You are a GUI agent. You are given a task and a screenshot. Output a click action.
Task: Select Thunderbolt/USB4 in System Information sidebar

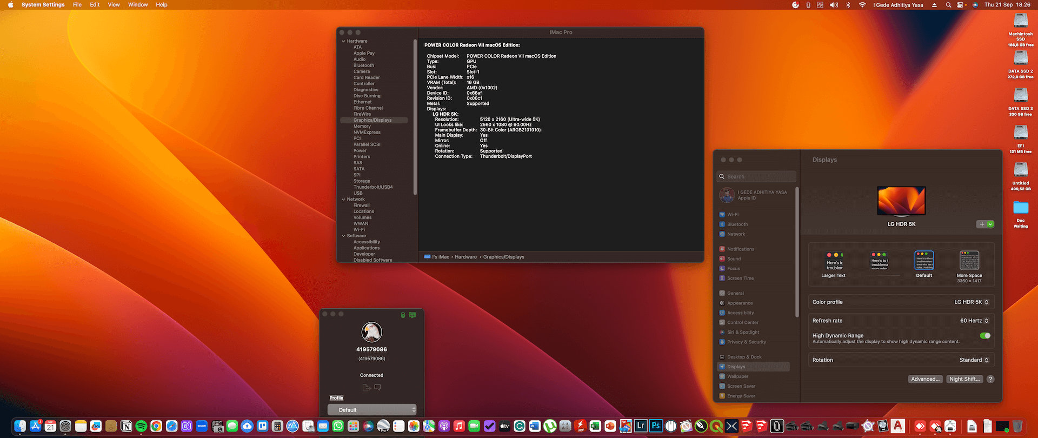(373, 187)
